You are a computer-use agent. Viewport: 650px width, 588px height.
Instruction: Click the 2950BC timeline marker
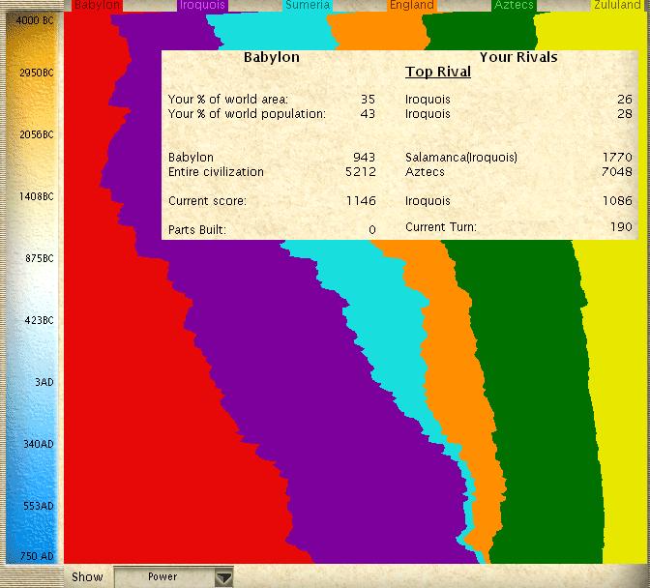pos(37,73)
